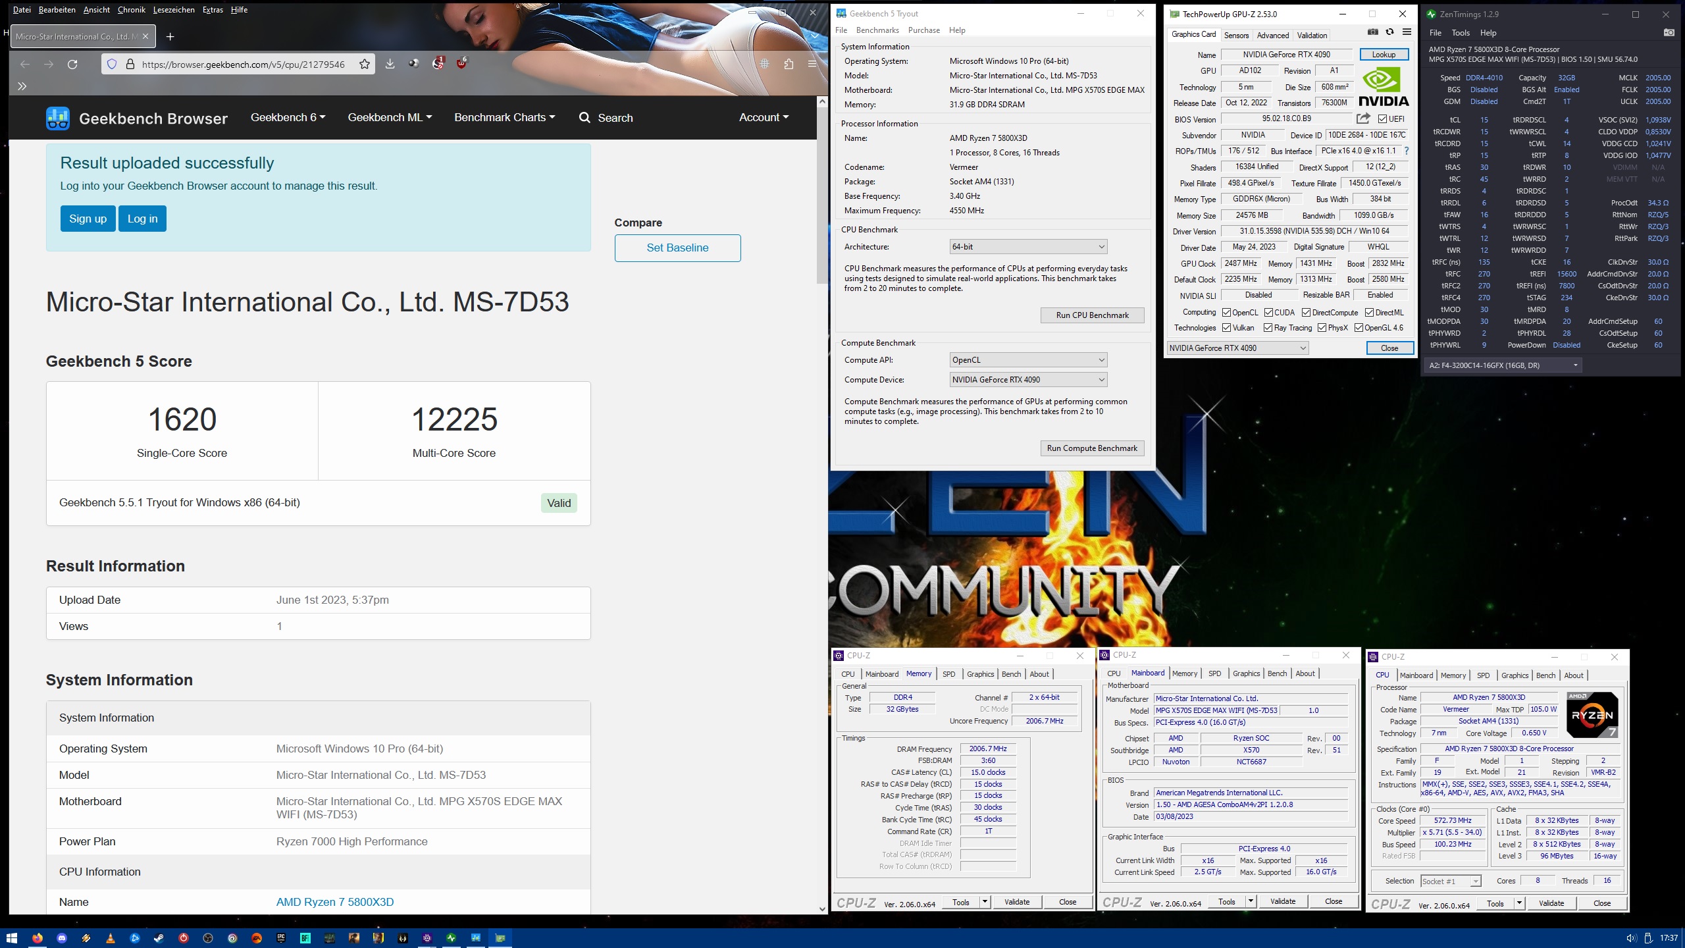This screenshot has height=948, width=1685.
Task: Open OBS Studio from the taskbar
Action: pyautogui.click(x=208, y=938)
